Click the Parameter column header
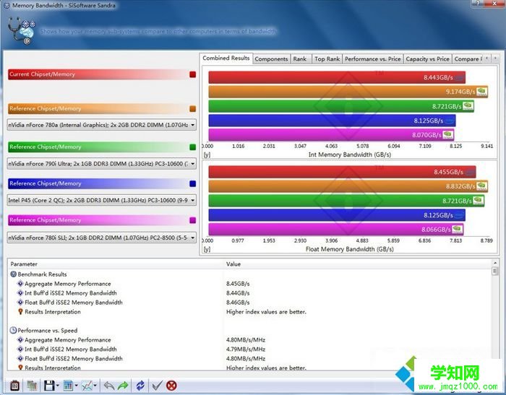 tap(116, 264)
